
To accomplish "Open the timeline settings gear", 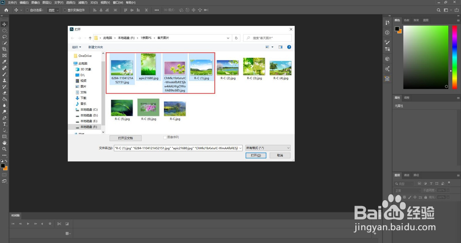I will tap(50, 224).
